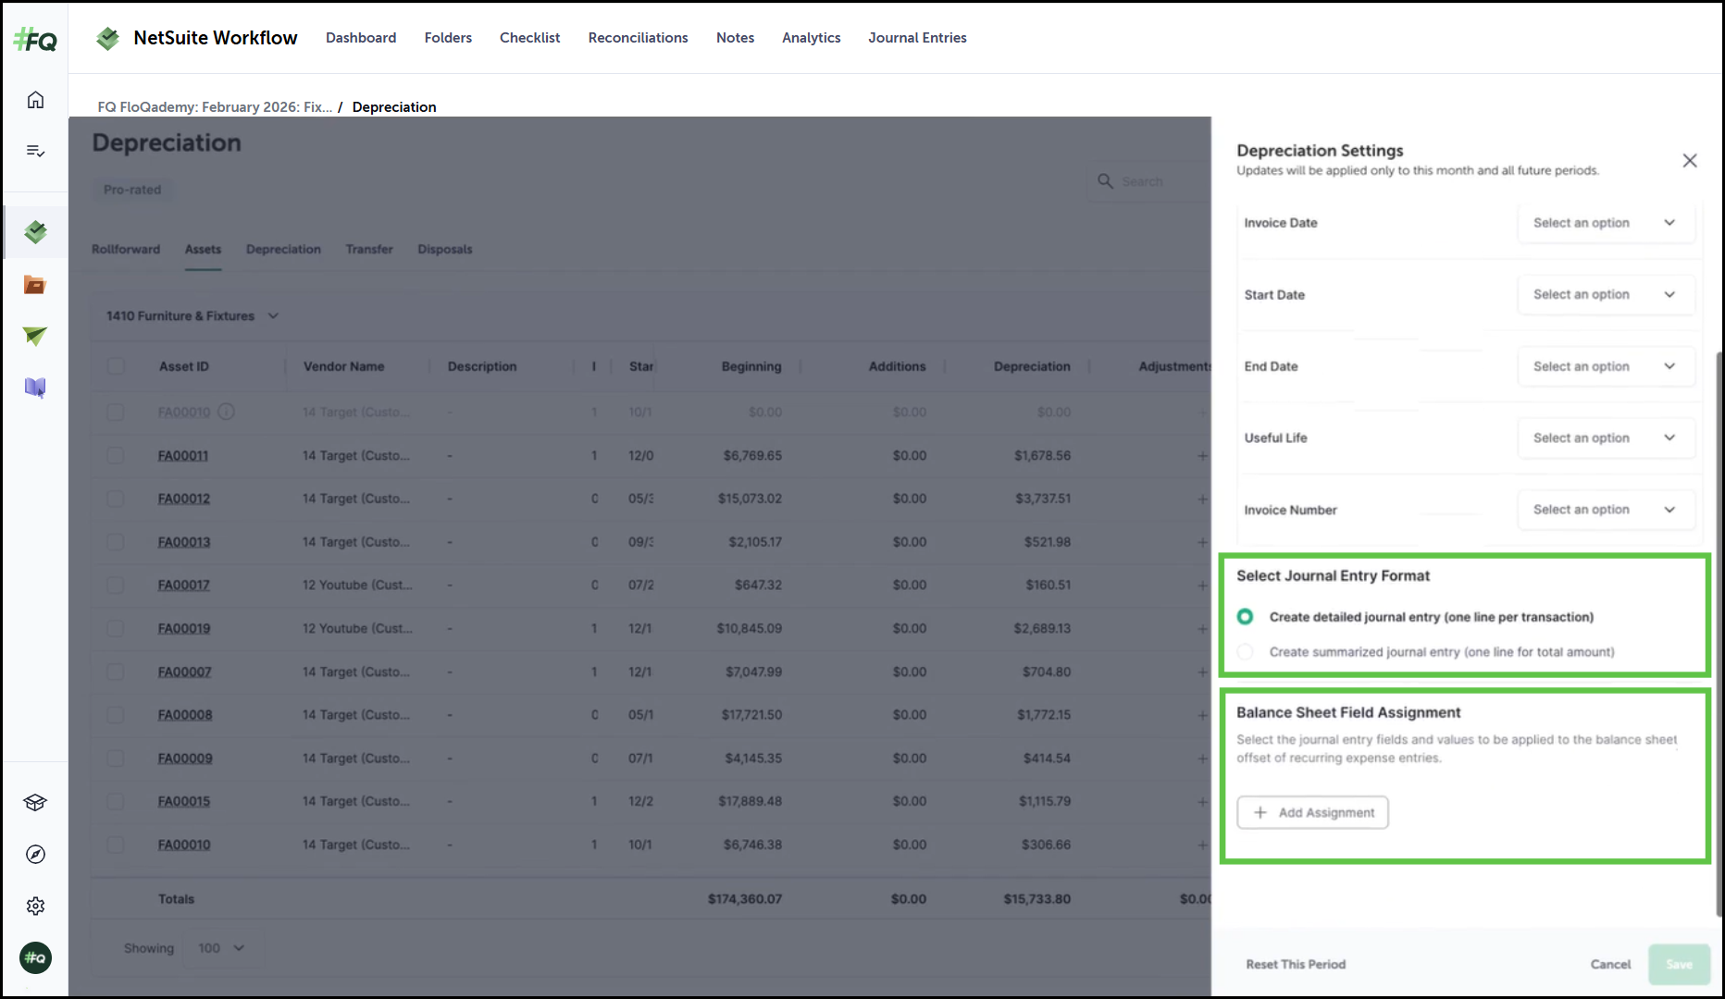Check the FA00017 row checkbox

coord(116,585)
